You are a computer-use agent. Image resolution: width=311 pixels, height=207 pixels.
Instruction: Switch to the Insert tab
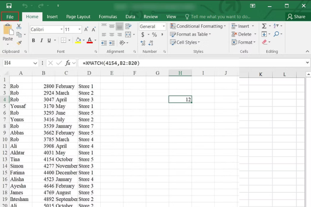point(52,17)
